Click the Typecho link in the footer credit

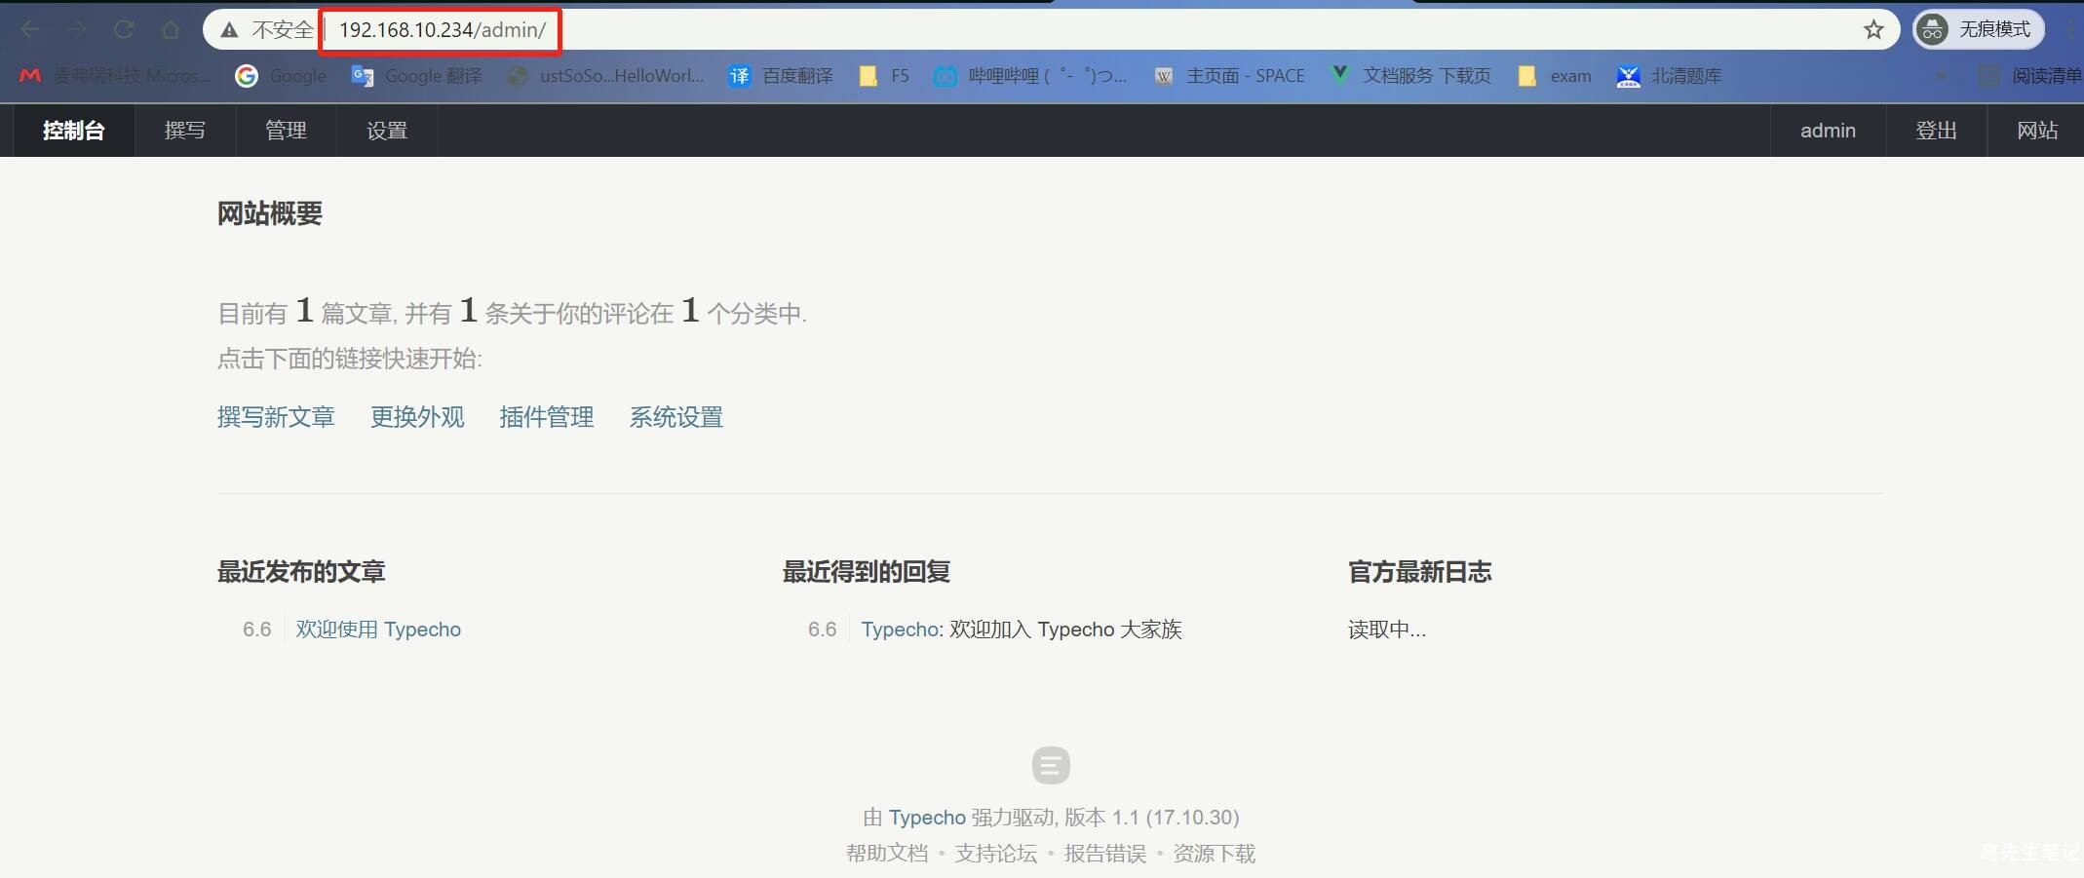(927, 818)
